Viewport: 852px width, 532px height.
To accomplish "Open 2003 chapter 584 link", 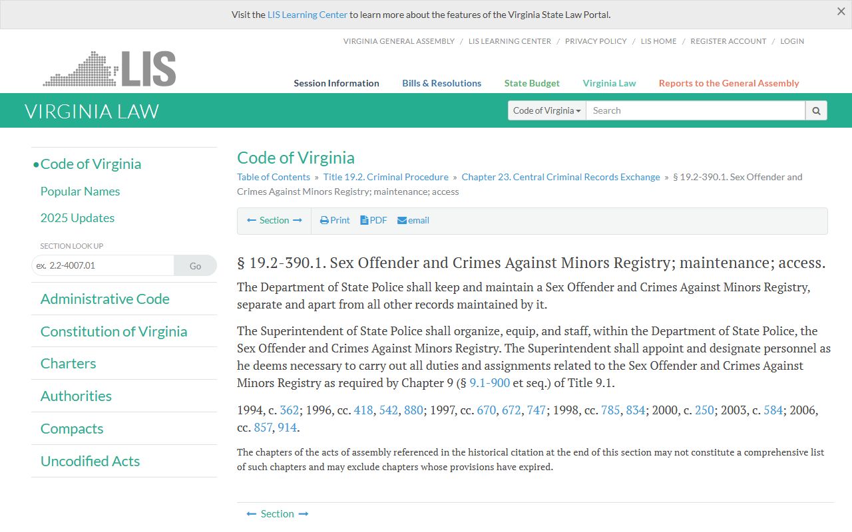I will (x=773, y=410).
